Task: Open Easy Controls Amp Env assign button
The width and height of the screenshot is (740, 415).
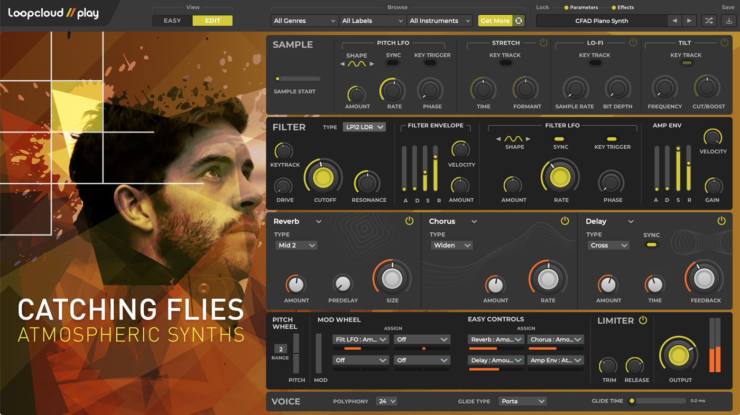Action: pyautogui.click(x=556, y=360)
